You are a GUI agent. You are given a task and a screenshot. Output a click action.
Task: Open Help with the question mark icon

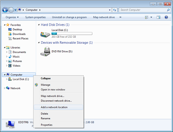point(166,17)
